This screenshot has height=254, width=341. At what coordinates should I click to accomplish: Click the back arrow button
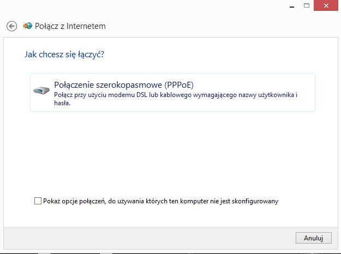(x=11, y=26)
